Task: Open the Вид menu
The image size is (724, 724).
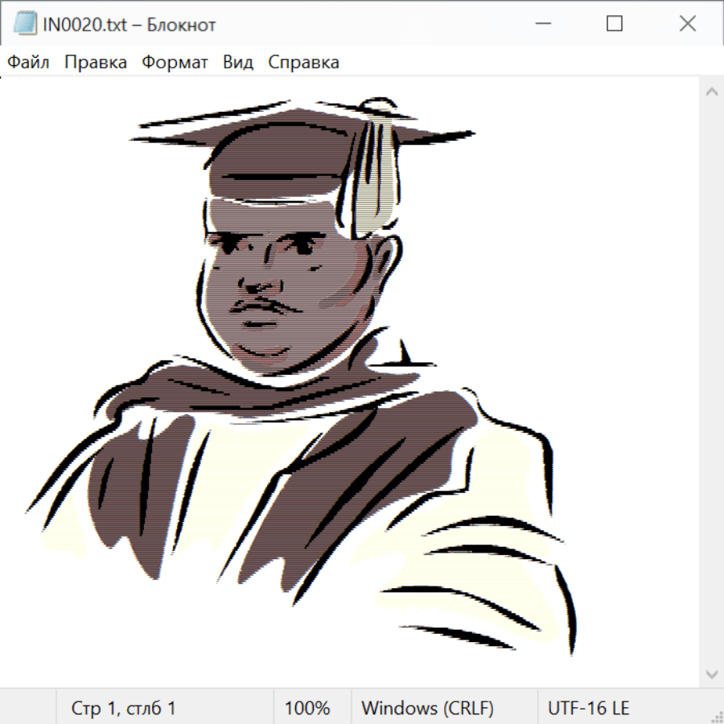Action: click(238, 63)
